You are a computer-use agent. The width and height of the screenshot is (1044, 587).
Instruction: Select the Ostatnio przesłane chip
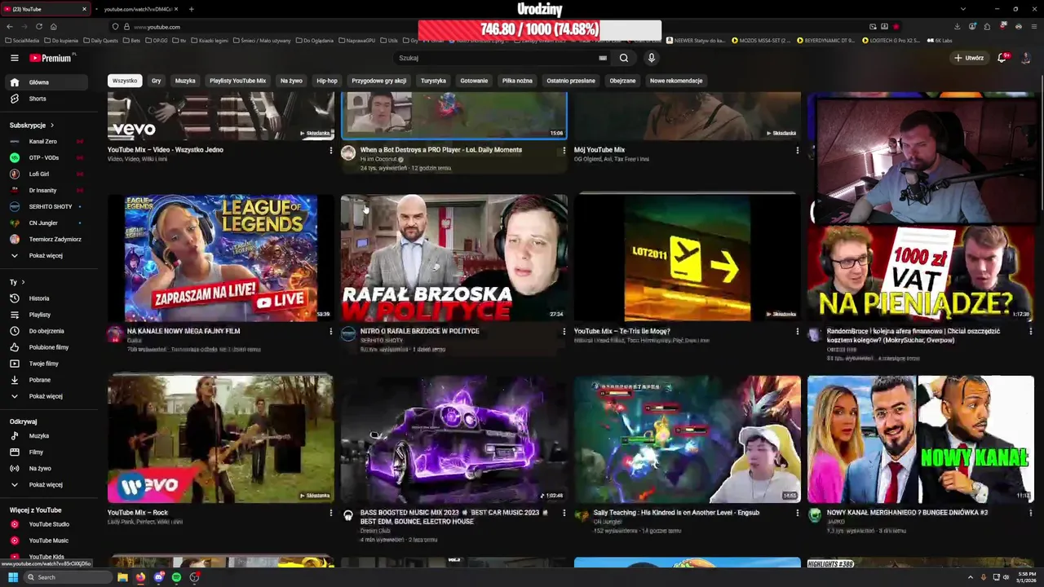[x=571, y=81]
